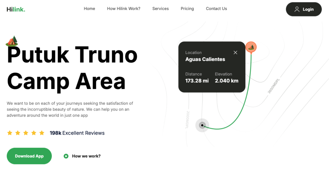
Task: Open the Services menu item
Action: [161, 9]
